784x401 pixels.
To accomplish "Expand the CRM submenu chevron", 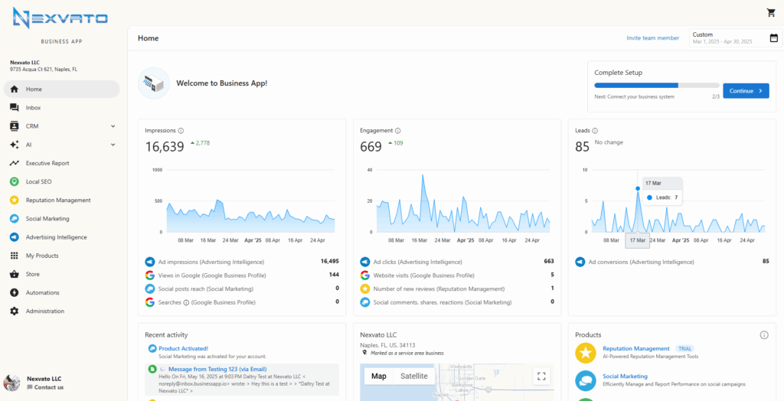I will 113,126.
